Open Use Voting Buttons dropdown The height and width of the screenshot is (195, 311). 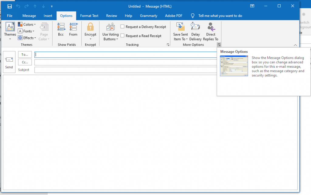[x=111, y=31]
